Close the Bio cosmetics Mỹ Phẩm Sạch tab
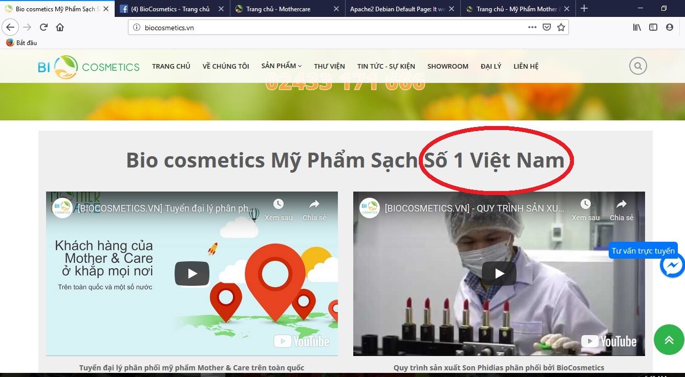The image size is (685, 377). (106, 9)
